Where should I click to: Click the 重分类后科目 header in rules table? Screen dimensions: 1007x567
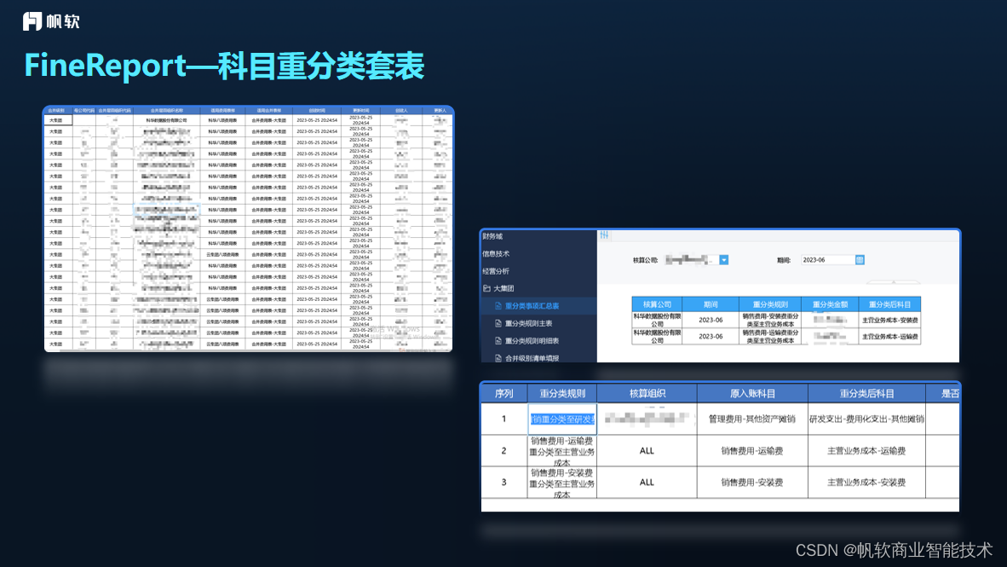[866, 393]
